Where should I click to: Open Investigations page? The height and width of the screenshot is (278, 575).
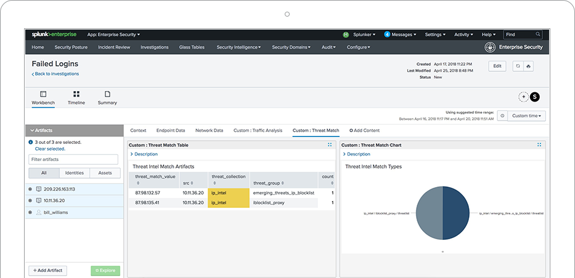(155, 47)
